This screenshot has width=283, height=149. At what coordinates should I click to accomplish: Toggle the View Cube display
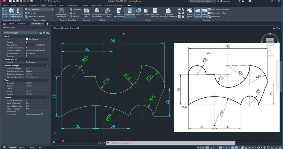point(11,13)
